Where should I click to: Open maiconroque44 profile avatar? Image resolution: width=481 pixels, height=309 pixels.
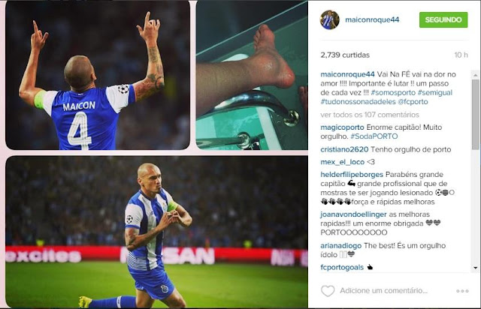(x=329, y=20)
